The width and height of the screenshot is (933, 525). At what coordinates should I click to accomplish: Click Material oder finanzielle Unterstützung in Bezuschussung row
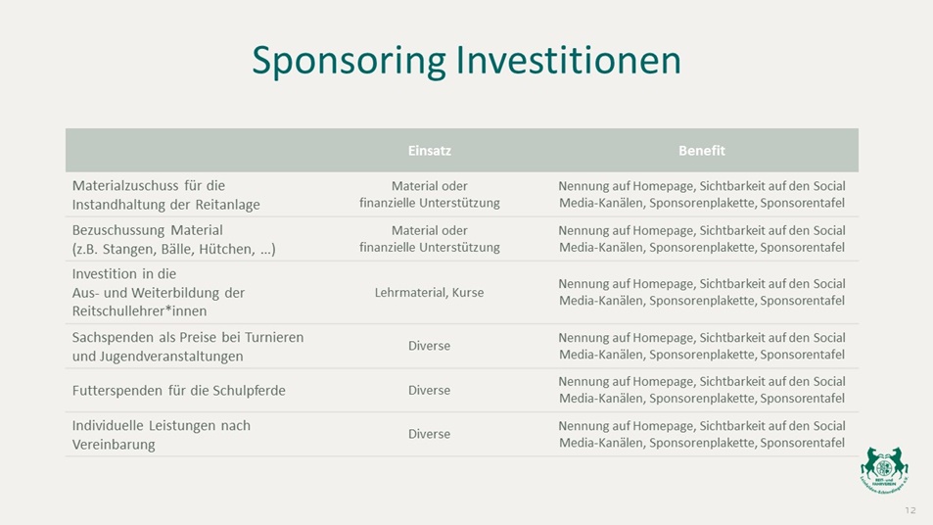pos(430,239)
